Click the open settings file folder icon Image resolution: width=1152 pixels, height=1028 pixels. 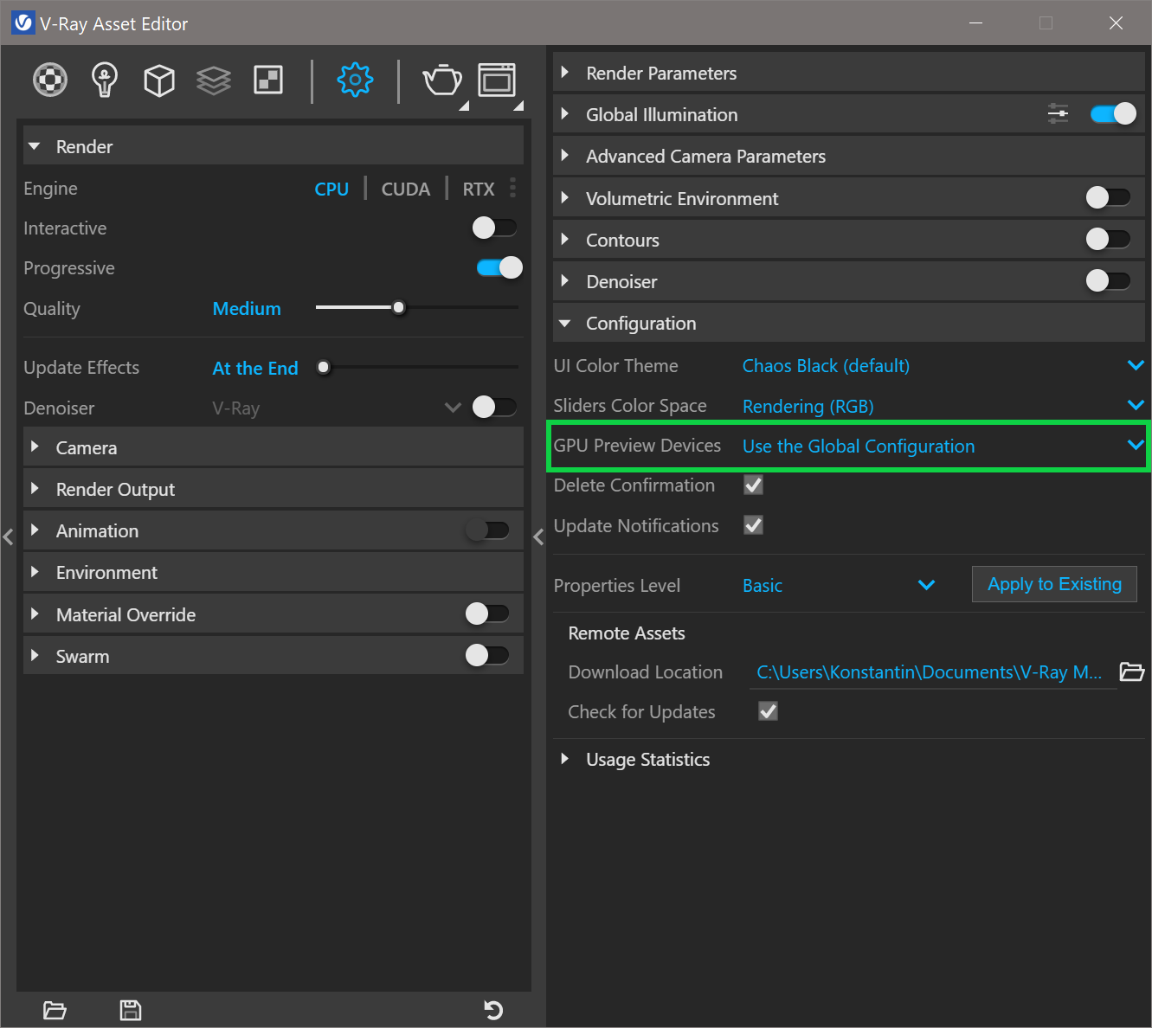coord(55,1010)
